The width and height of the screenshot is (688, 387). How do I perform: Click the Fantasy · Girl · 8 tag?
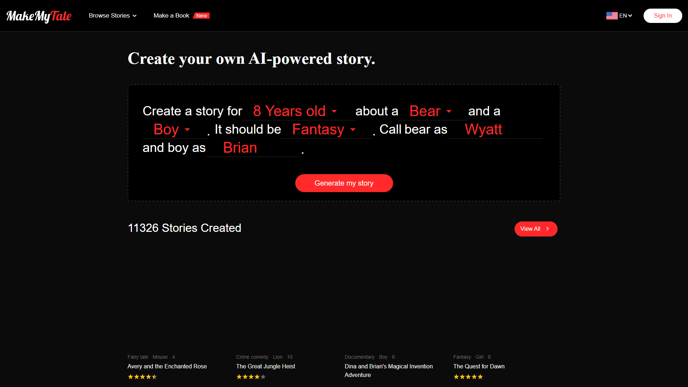coord(472,357)
